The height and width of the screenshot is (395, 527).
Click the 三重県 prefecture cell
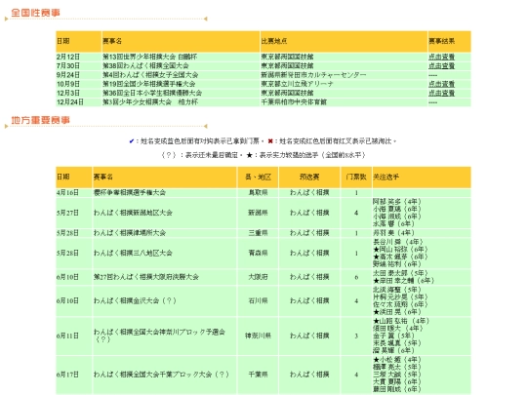tap(258, 233)
